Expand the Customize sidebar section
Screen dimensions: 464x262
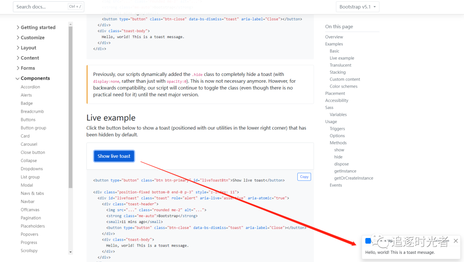tap(32, 38)
